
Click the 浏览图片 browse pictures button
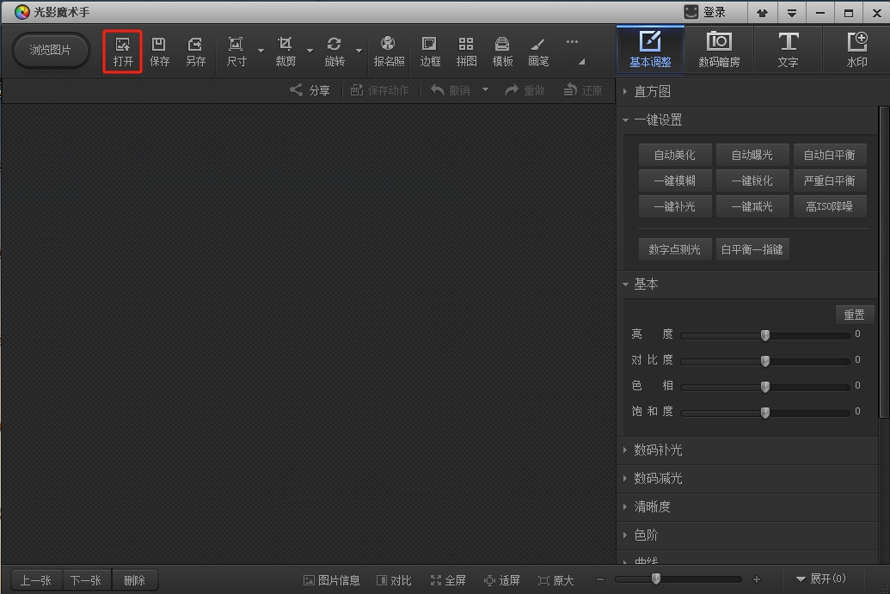coord(51,50)
